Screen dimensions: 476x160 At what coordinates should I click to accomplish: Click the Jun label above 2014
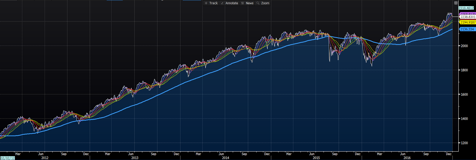pyautogui.click(x=221, y=154)
